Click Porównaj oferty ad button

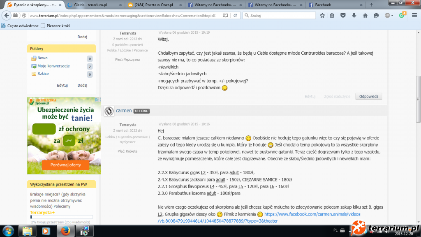(65, 165)
